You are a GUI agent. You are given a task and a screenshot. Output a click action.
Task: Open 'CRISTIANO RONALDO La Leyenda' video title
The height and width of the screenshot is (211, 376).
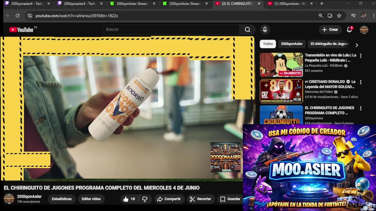(330, 84)
